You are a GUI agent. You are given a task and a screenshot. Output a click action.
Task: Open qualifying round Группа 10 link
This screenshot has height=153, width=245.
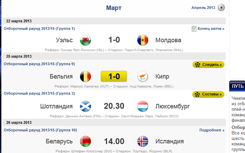tap(40, 130)
